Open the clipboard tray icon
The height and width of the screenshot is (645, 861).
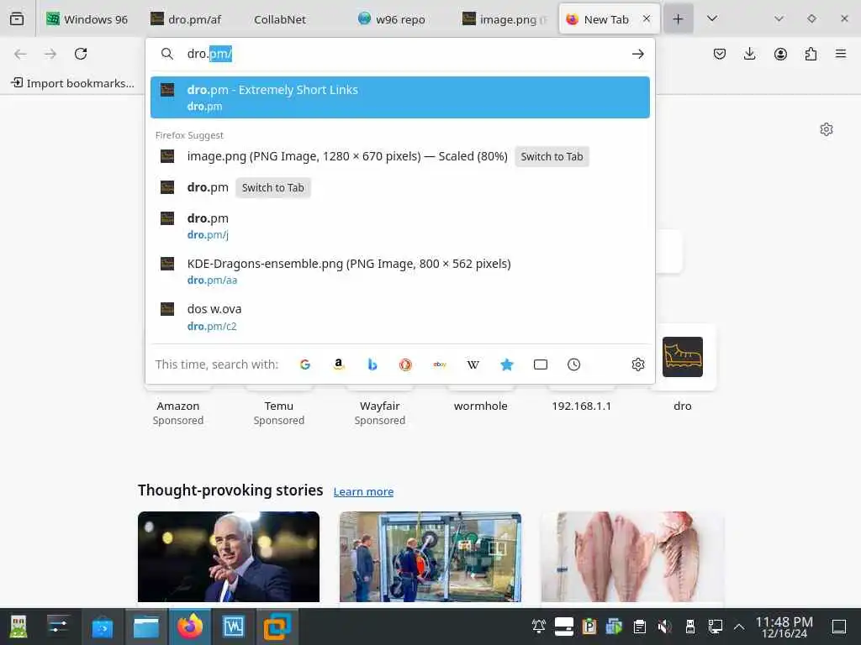[x=639, y=627]
